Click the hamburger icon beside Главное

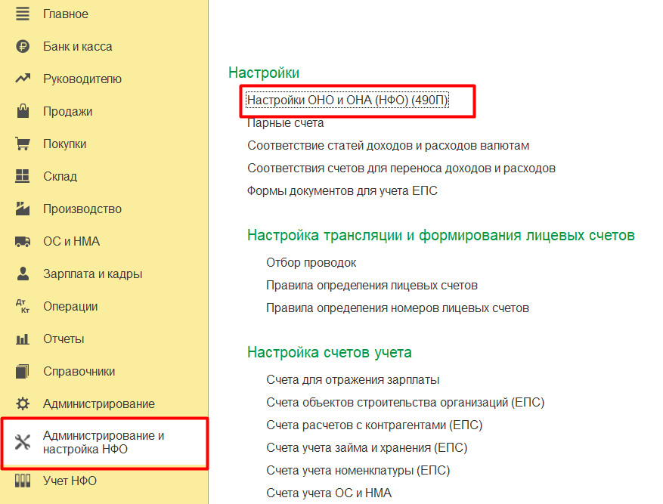[x=23, y=14]
